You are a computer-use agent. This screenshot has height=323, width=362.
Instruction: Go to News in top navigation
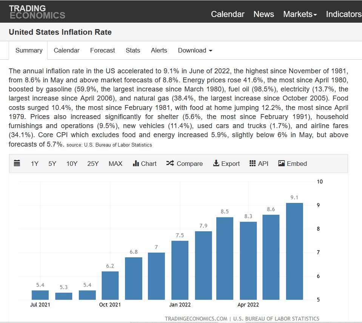[263, 14]
